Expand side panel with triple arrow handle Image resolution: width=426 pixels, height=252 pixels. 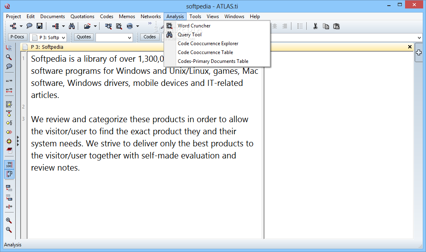tap(18, 141)
